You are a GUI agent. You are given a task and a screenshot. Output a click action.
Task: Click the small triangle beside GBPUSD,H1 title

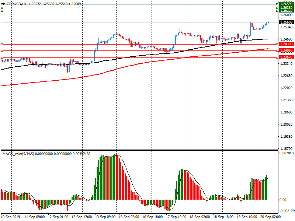click(3, 4)
